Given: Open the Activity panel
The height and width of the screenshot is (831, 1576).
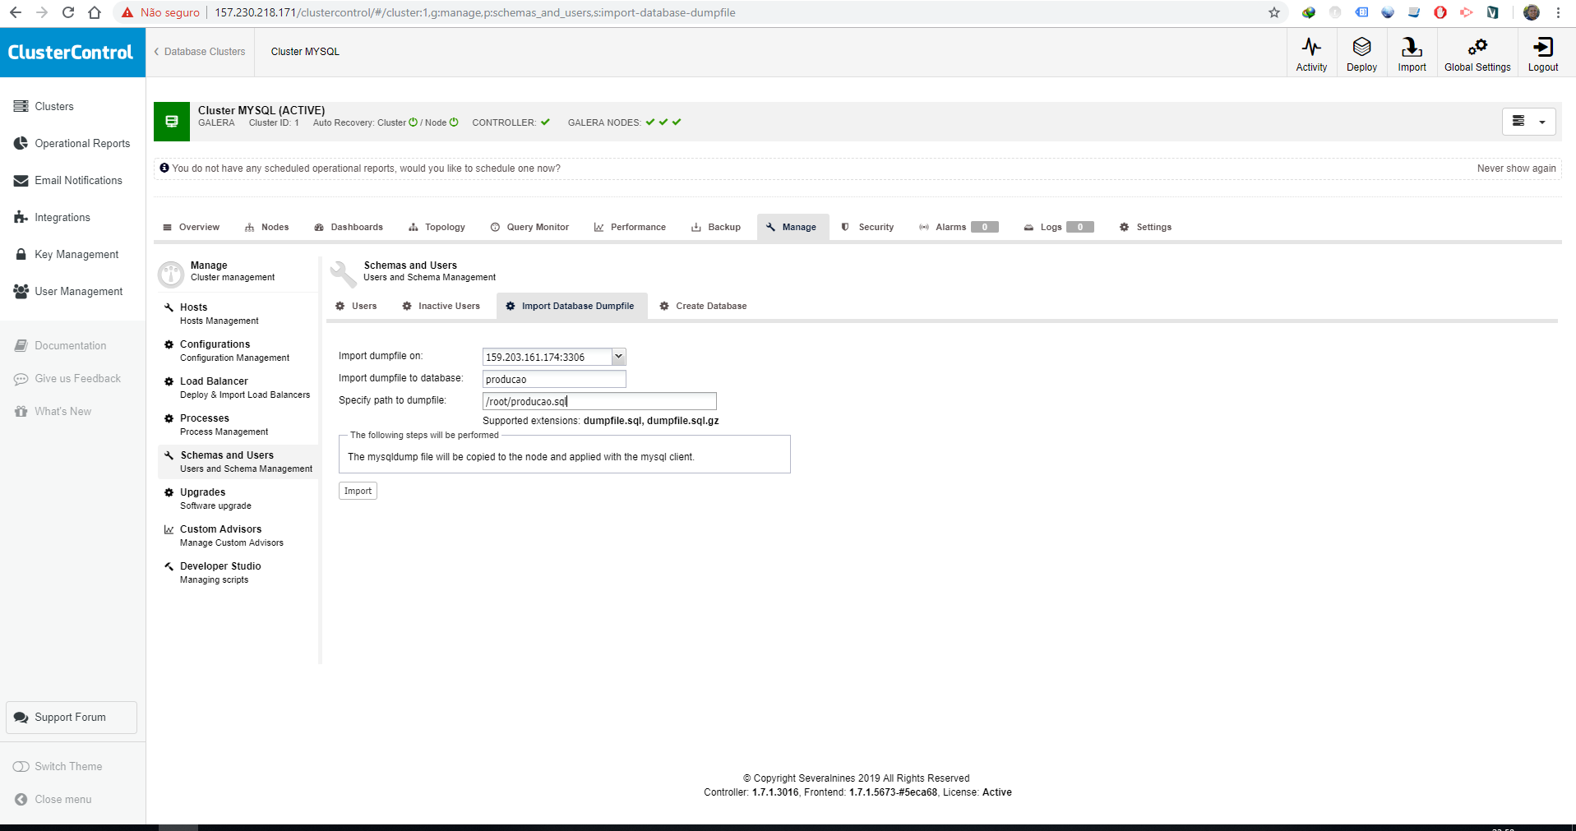Looking at the screenshot, I should (x=1310, y=52).
